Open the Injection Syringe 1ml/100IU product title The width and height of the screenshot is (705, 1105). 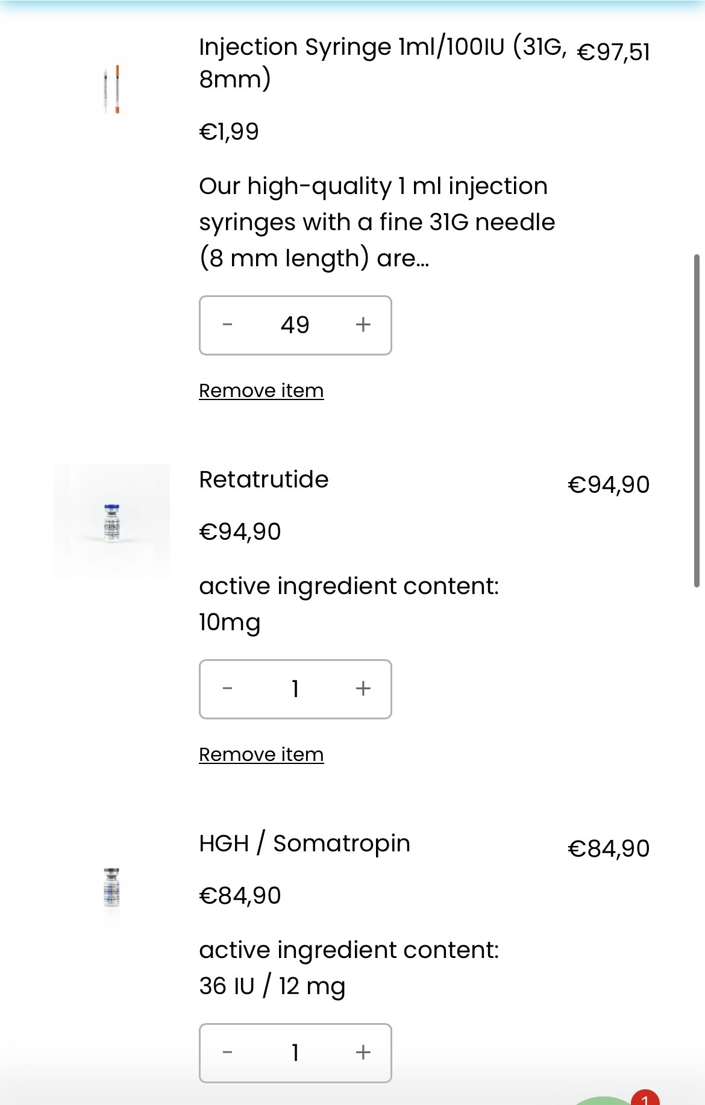[x=382, y=63]
